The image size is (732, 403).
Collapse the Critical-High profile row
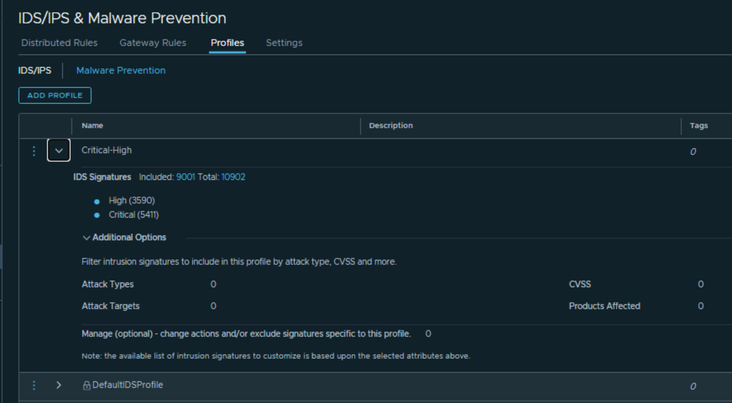pyautogui.click(x=59, y=151)
